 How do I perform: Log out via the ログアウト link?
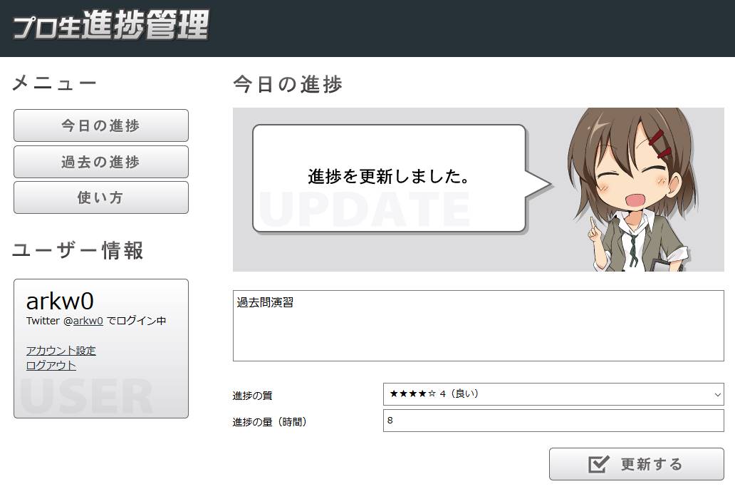51,366
